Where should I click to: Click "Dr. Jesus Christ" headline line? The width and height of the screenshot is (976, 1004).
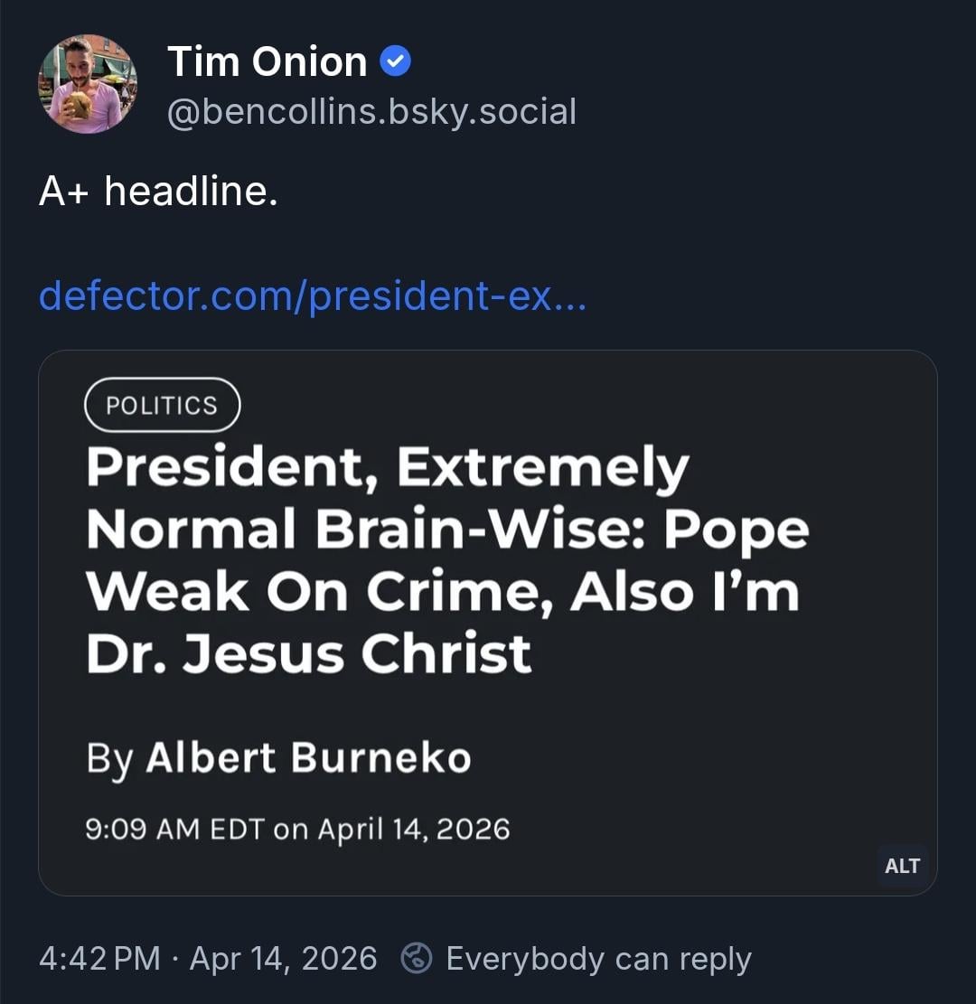click(x=308, y=653)
